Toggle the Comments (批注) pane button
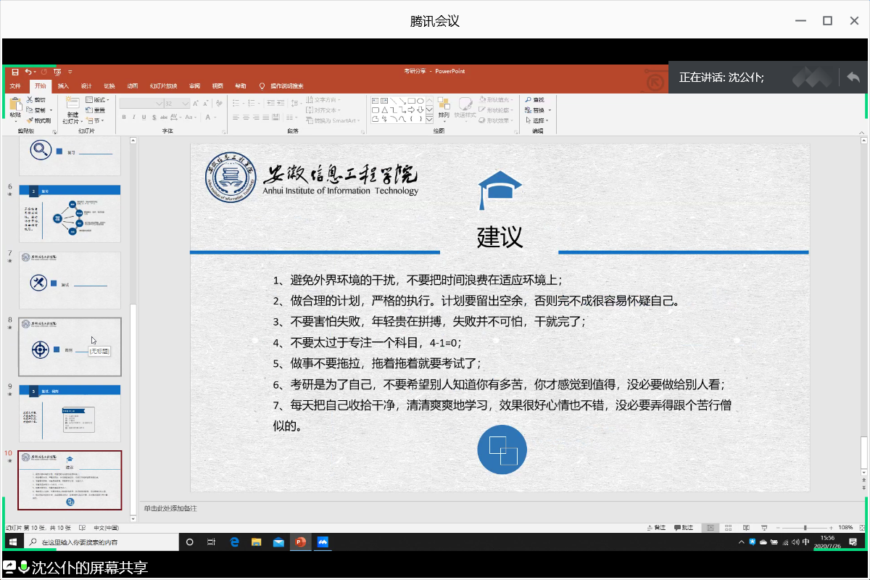870x580 pixels. 684,527
